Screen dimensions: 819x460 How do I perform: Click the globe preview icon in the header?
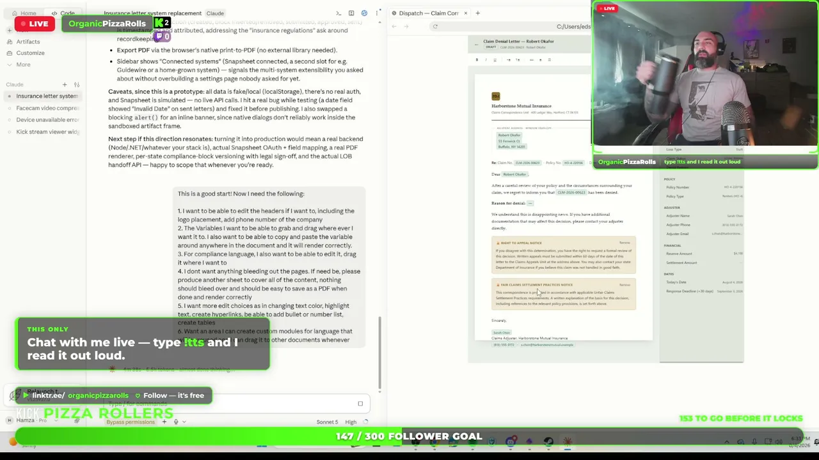364,13
